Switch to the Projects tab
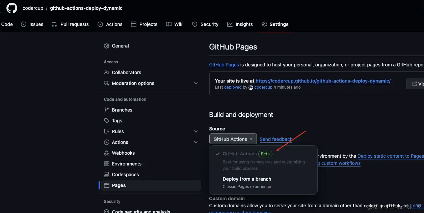 144,24
